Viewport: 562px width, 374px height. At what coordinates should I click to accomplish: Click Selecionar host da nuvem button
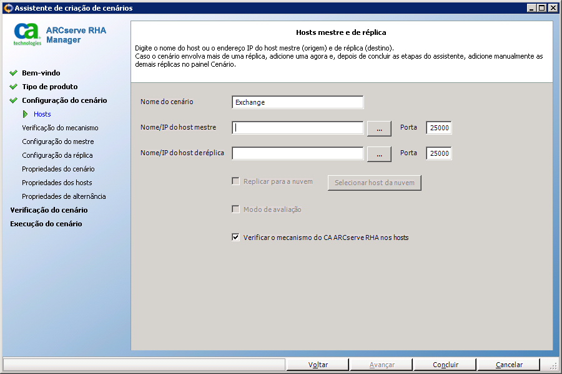coord(374,183)
